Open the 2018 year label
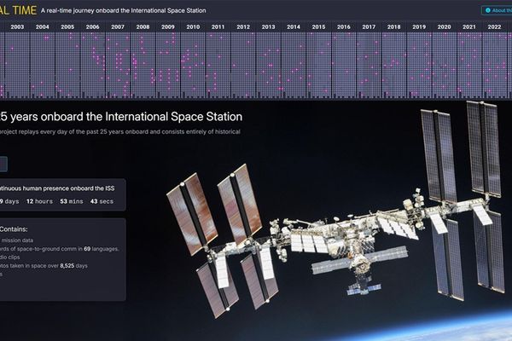The image size is (512, 341). click(393, 27)
